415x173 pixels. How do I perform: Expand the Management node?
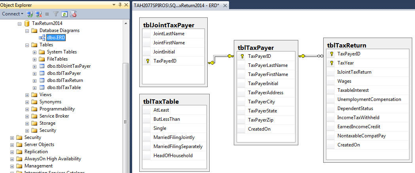pos(12,166)
